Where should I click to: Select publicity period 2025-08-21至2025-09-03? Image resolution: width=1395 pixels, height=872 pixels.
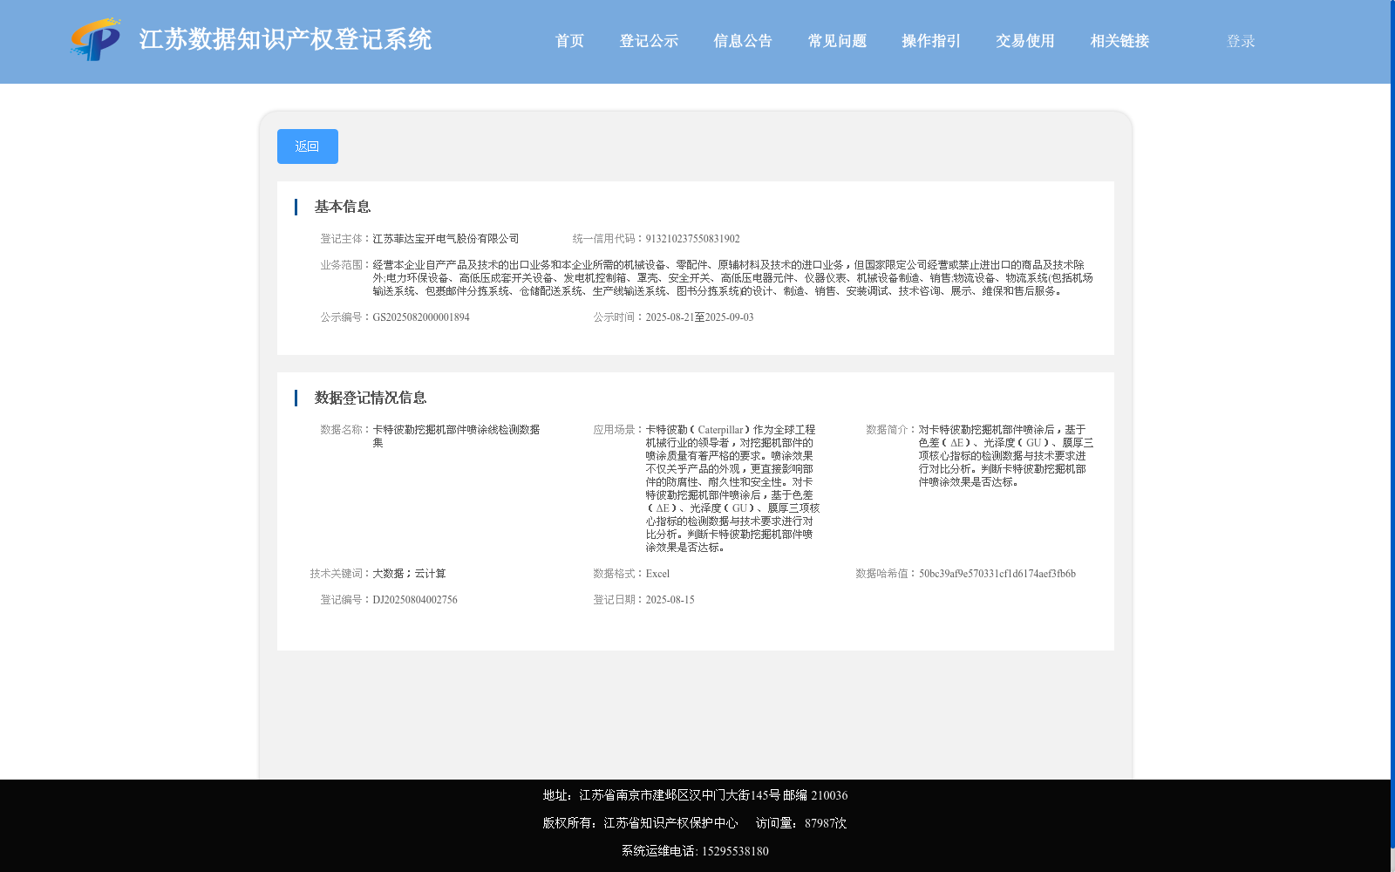point(699,317)
